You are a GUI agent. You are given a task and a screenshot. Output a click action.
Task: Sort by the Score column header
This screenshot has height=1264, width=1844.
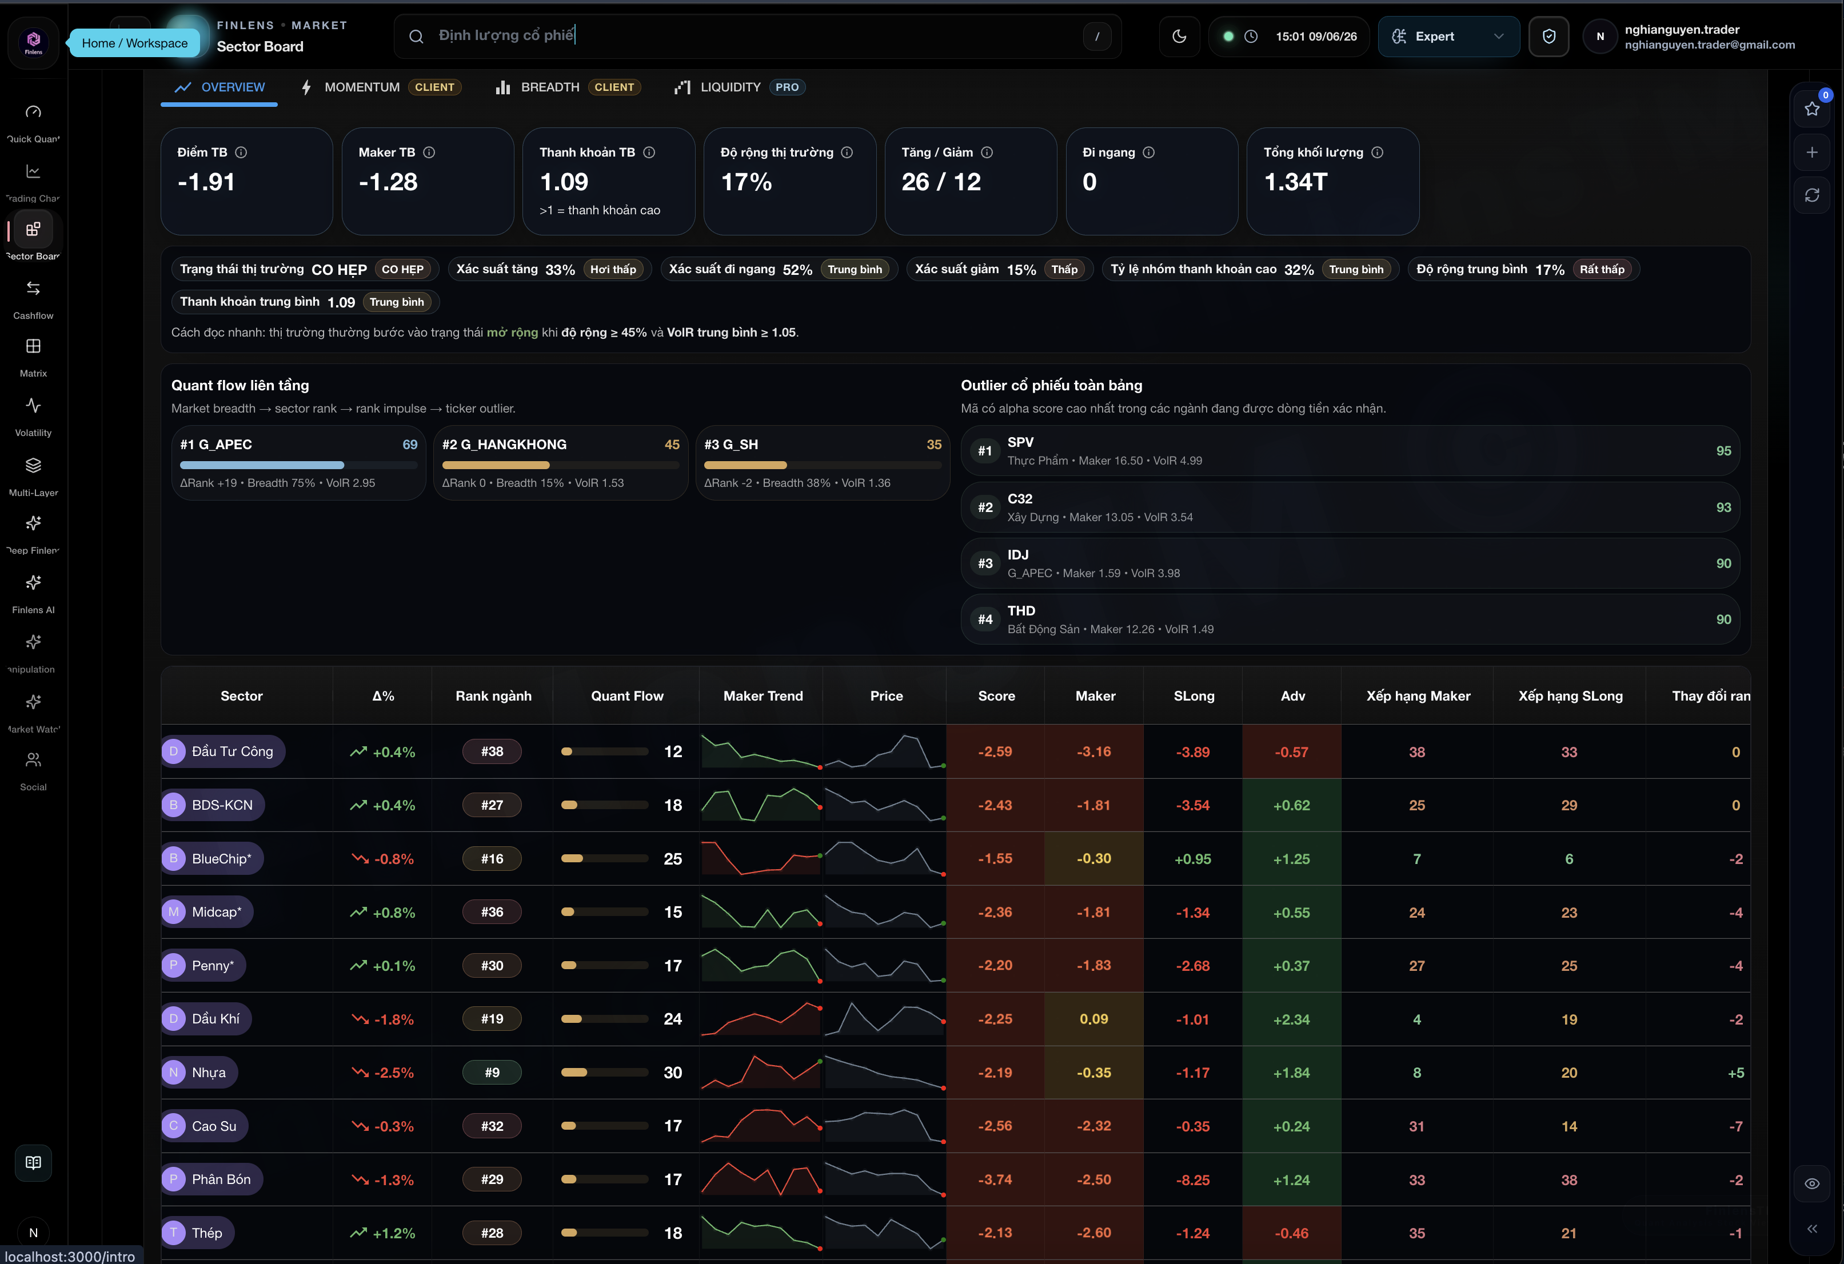pos(996,696)
